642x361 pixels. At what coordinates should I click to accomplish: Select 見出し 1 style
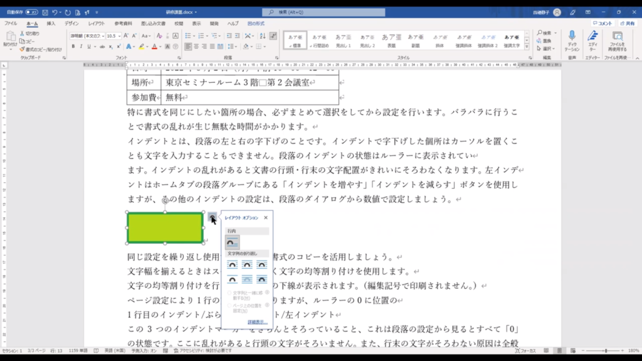(x=344, y=41)
